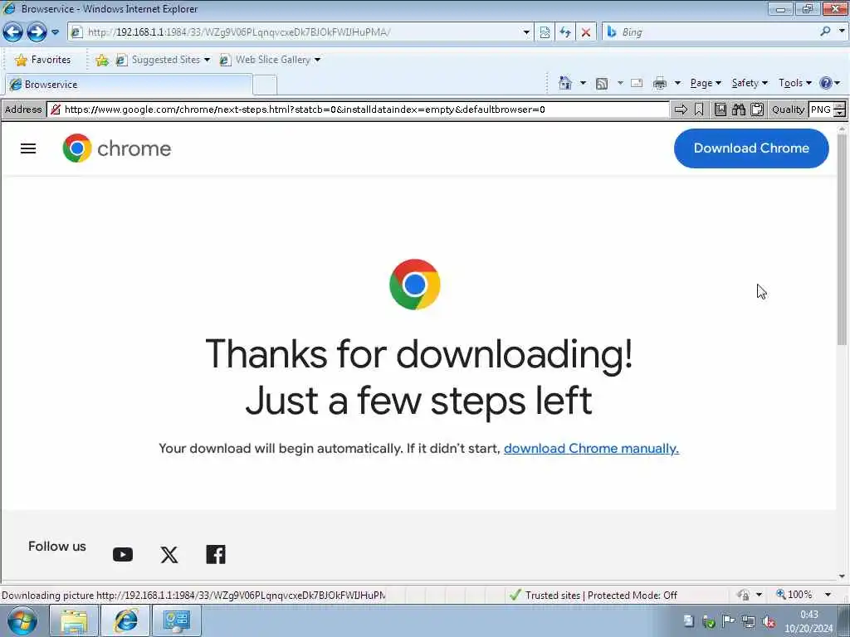Decrease Quality with the down stepper
This screenshot has height=637, width=850.
(840, 113)
